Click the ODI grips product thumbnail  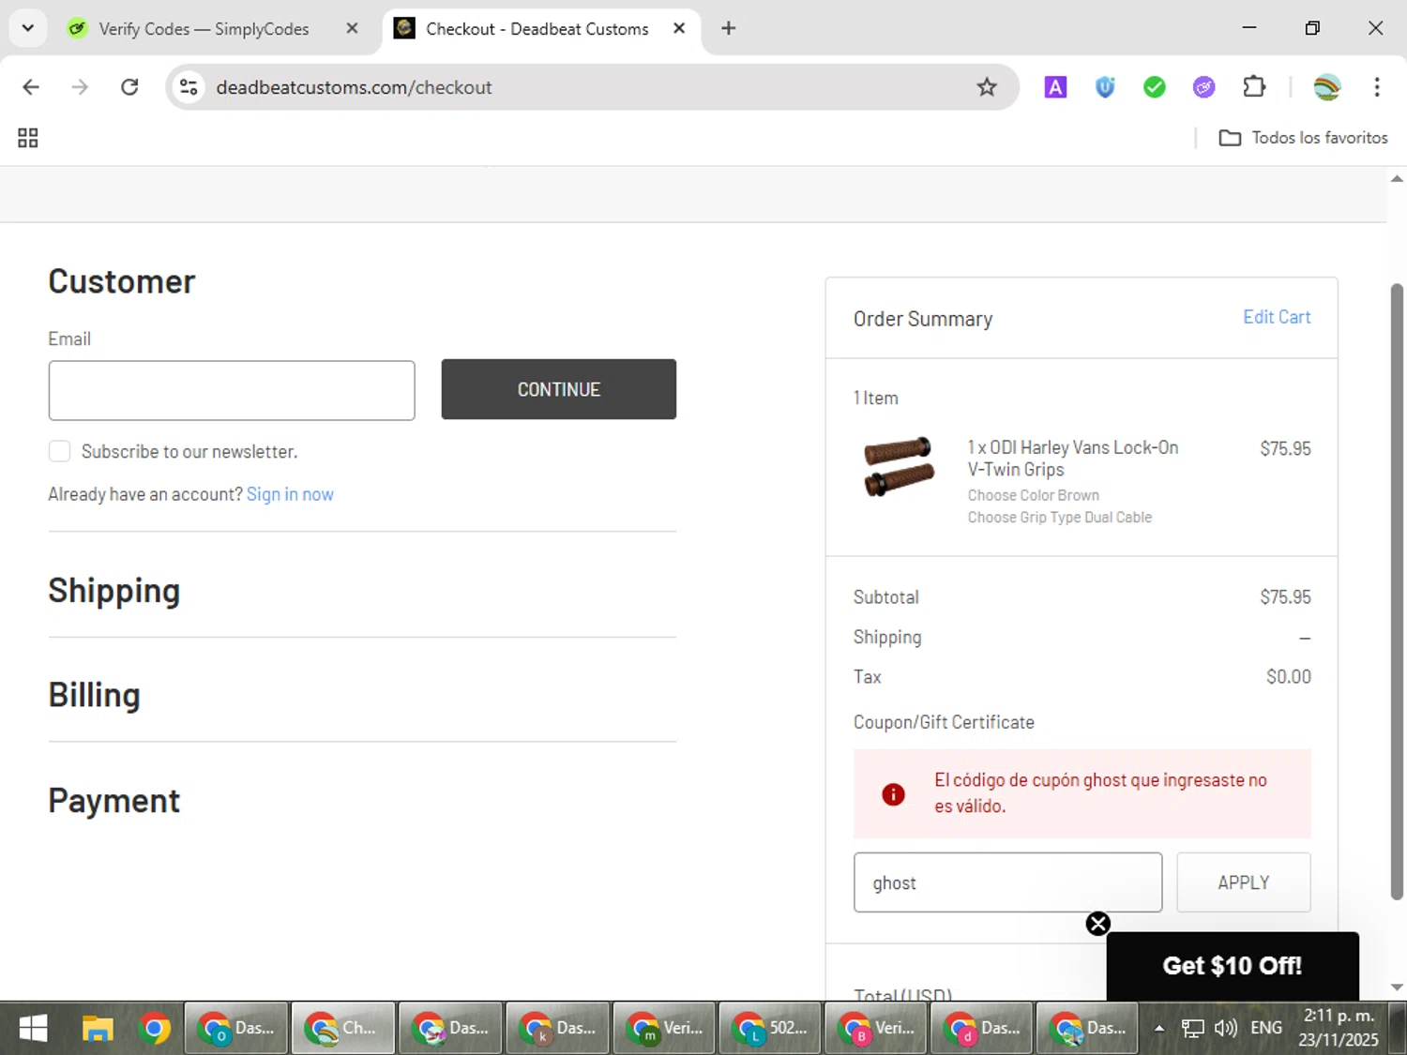pyautogui.click(x=899, y=466)
